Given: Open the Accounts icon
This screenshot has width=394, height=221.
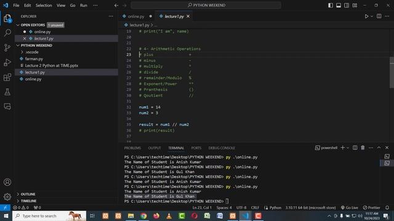Looking at the screenshot, I should tap(7, 182).
